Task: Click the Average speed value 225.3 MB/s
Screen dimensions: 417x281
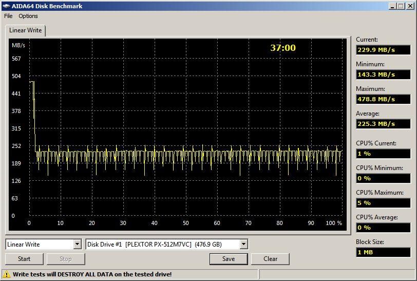Action: click(383, 124)
